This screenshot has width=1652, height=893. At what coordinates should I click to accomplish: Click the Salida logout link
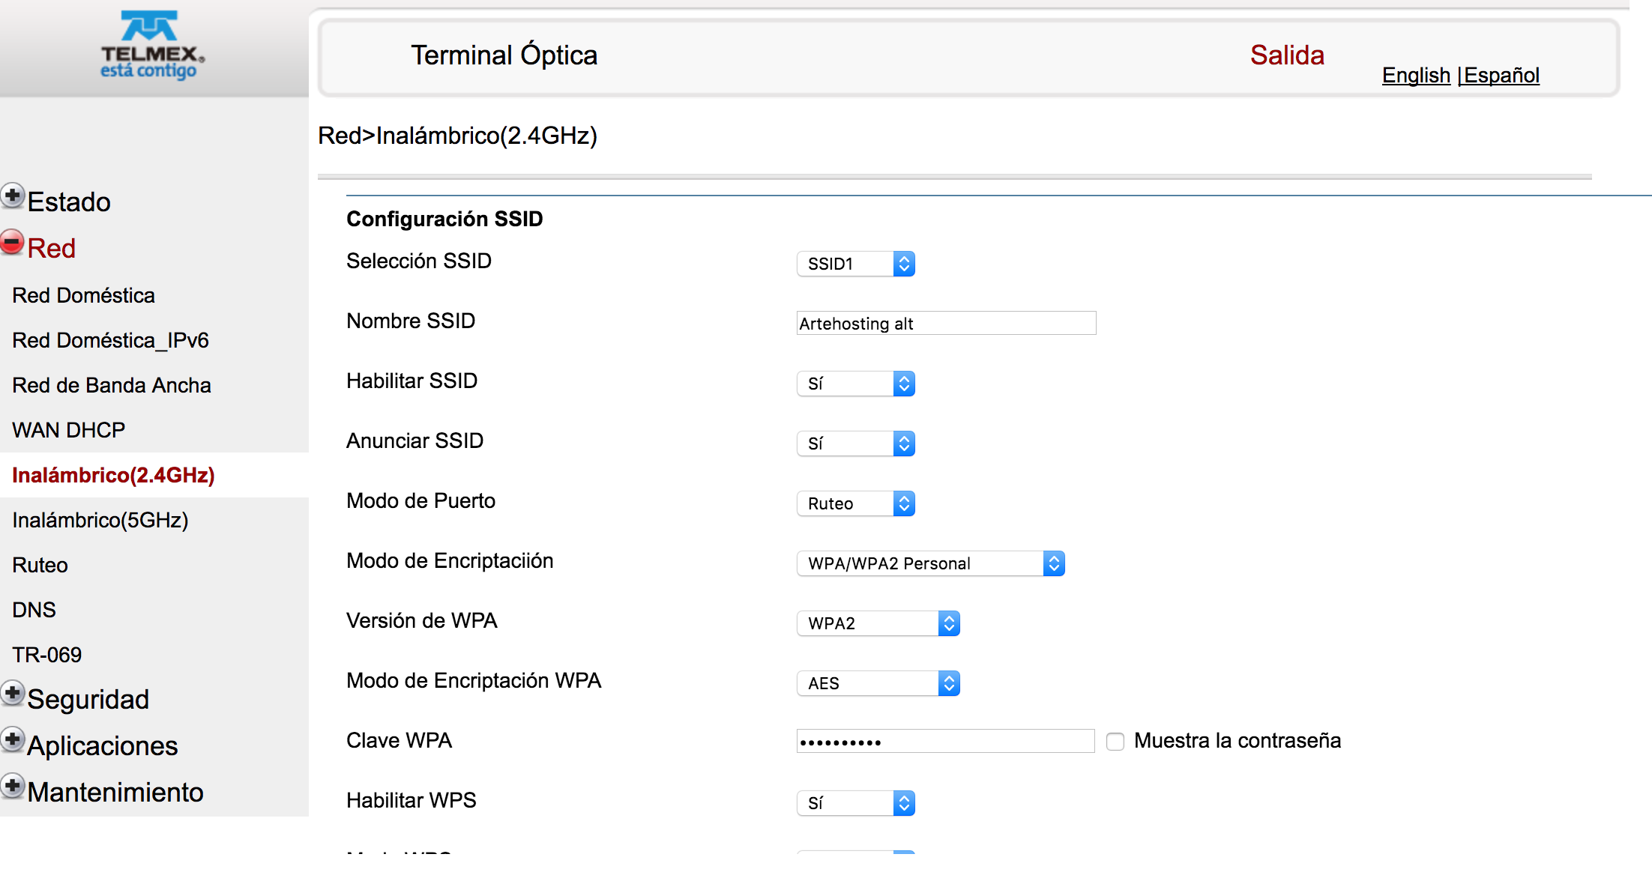pyautogui.click(x=1287, y=55)
